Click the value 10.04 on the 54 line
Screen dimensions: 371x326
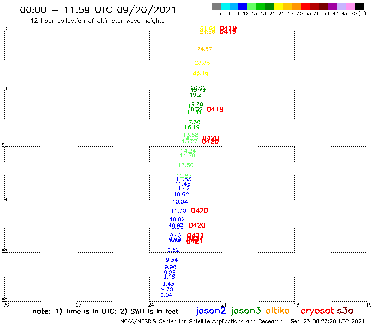click(x=180, y=202)
